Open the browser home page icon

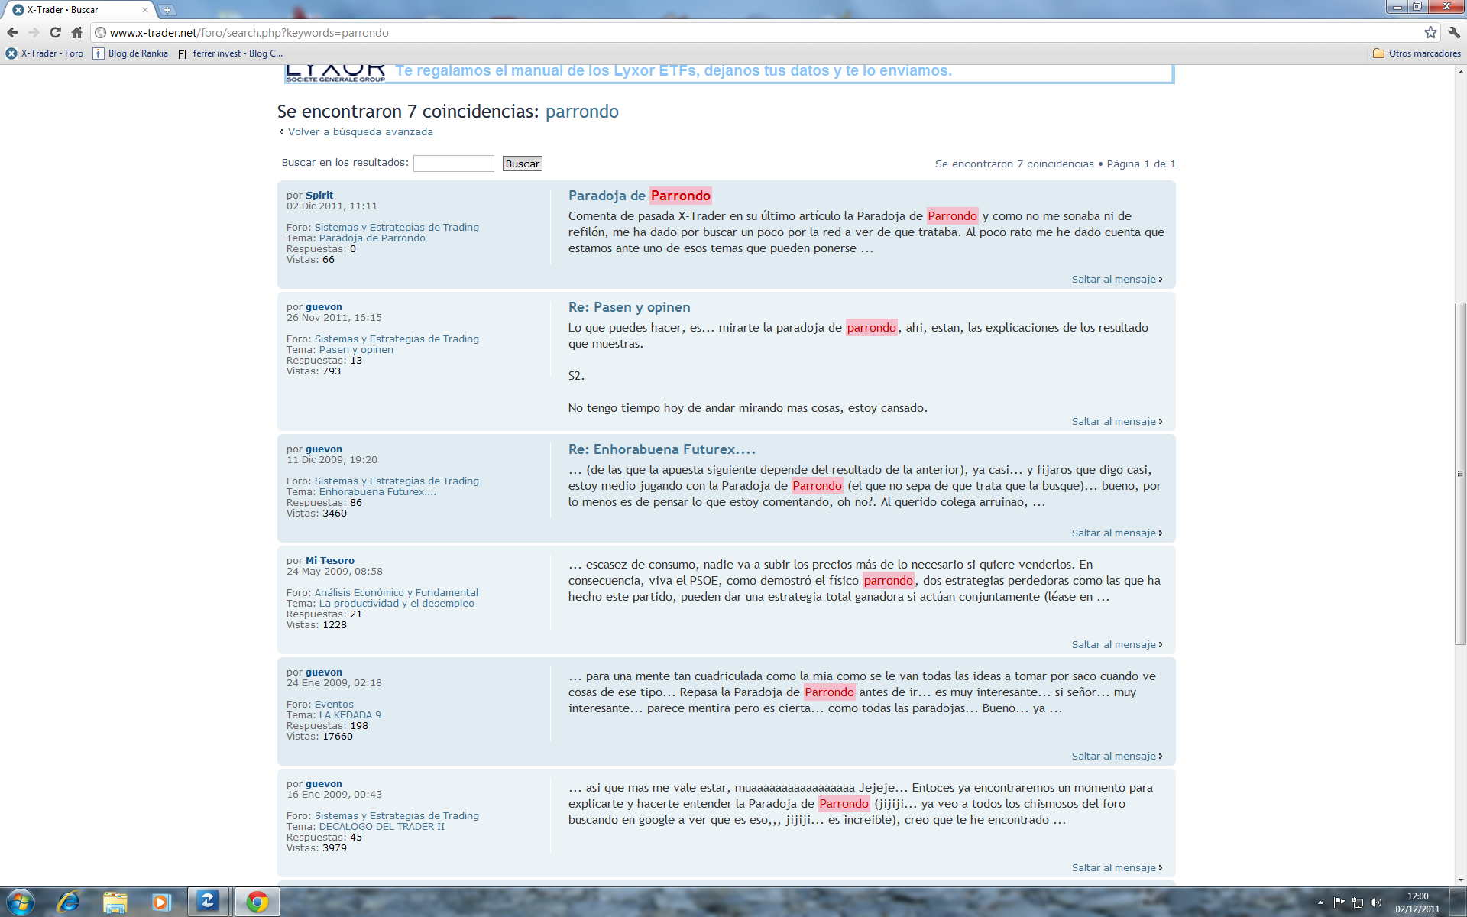coord(76,32)
